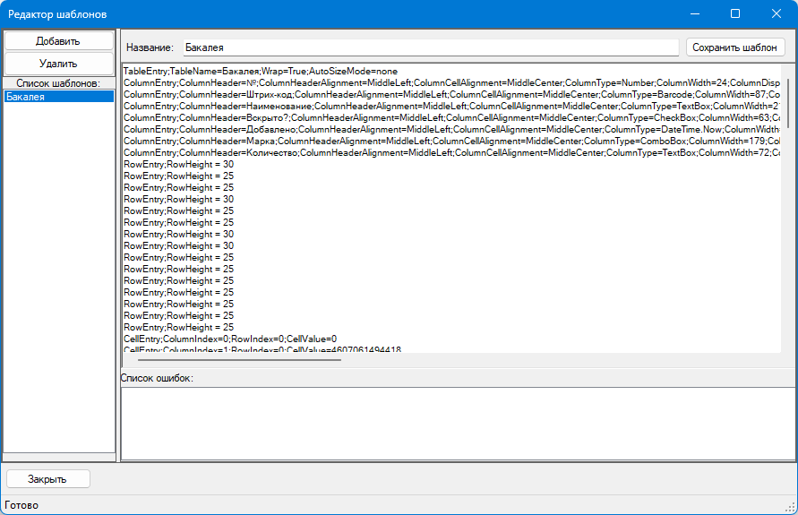Close the Редактор шаблонов window
Viewport: 798px width, 515px height.
[x=777, y=14]
